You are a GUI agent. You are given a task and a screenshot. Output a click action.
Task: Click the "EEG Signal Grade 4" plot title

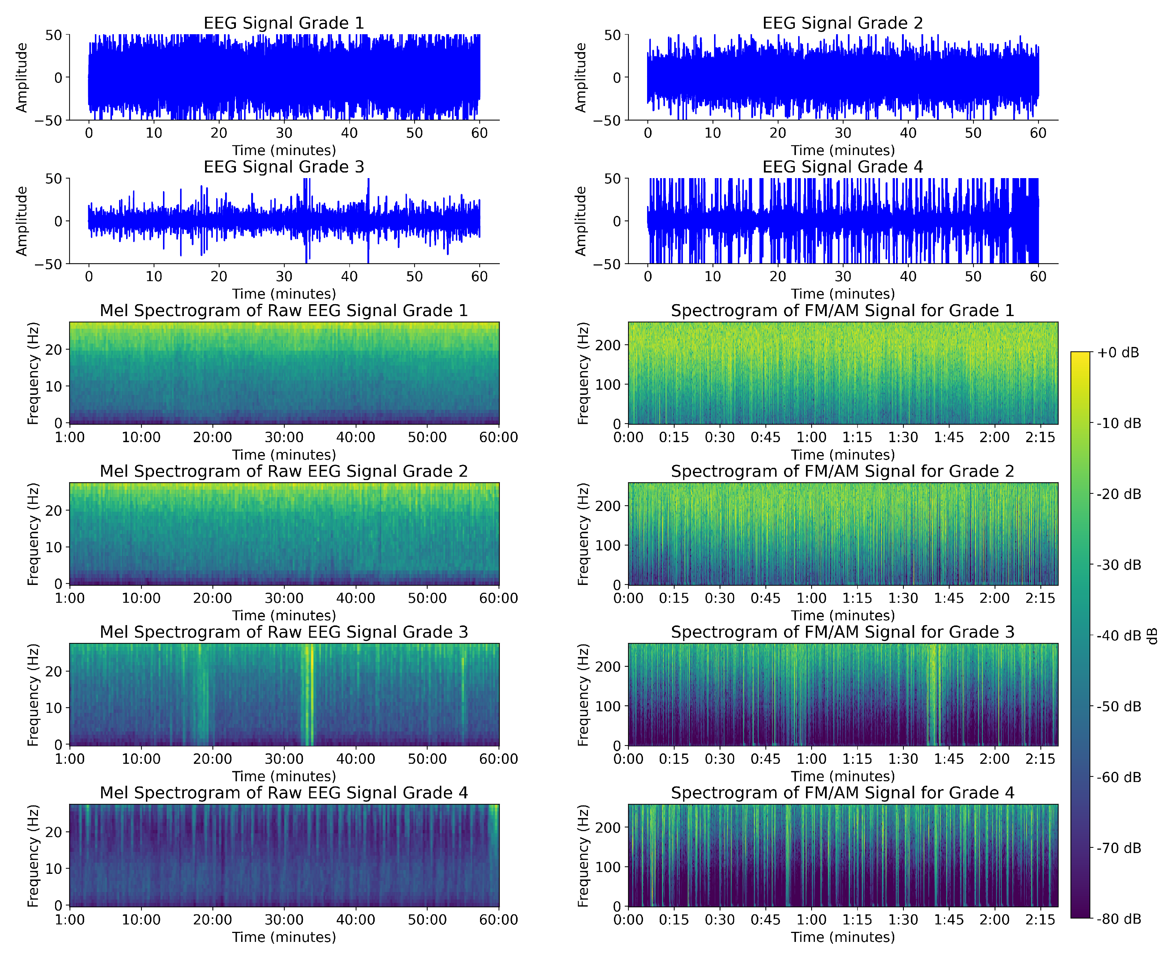[x=842, y=167]
